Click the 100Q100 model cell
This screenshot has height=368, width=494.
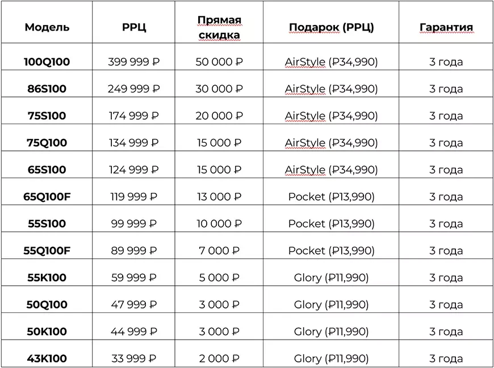[47, 62]
